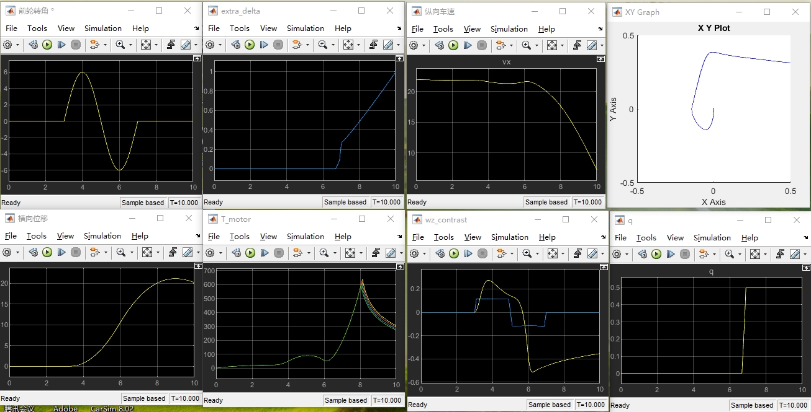
Task: Run simulation from q scope toolbar
Action: pyautogui.click(x=656, y=254)
